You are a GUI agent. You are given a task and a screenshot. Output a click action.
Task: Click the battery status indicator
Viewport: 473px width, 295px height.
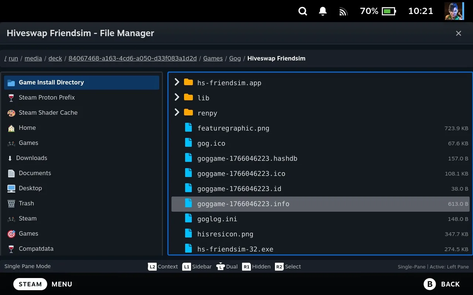click(x=378, y=11)
